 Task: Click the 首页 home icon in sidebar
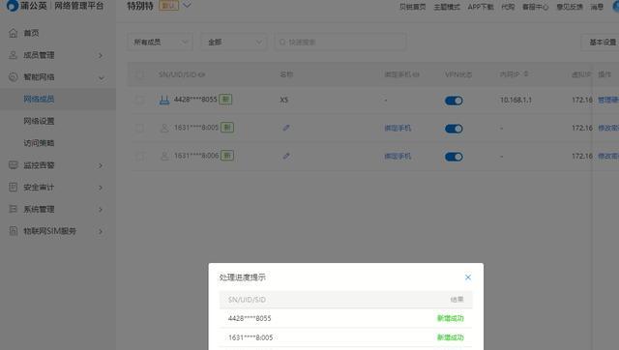click(x=13, y=33)
